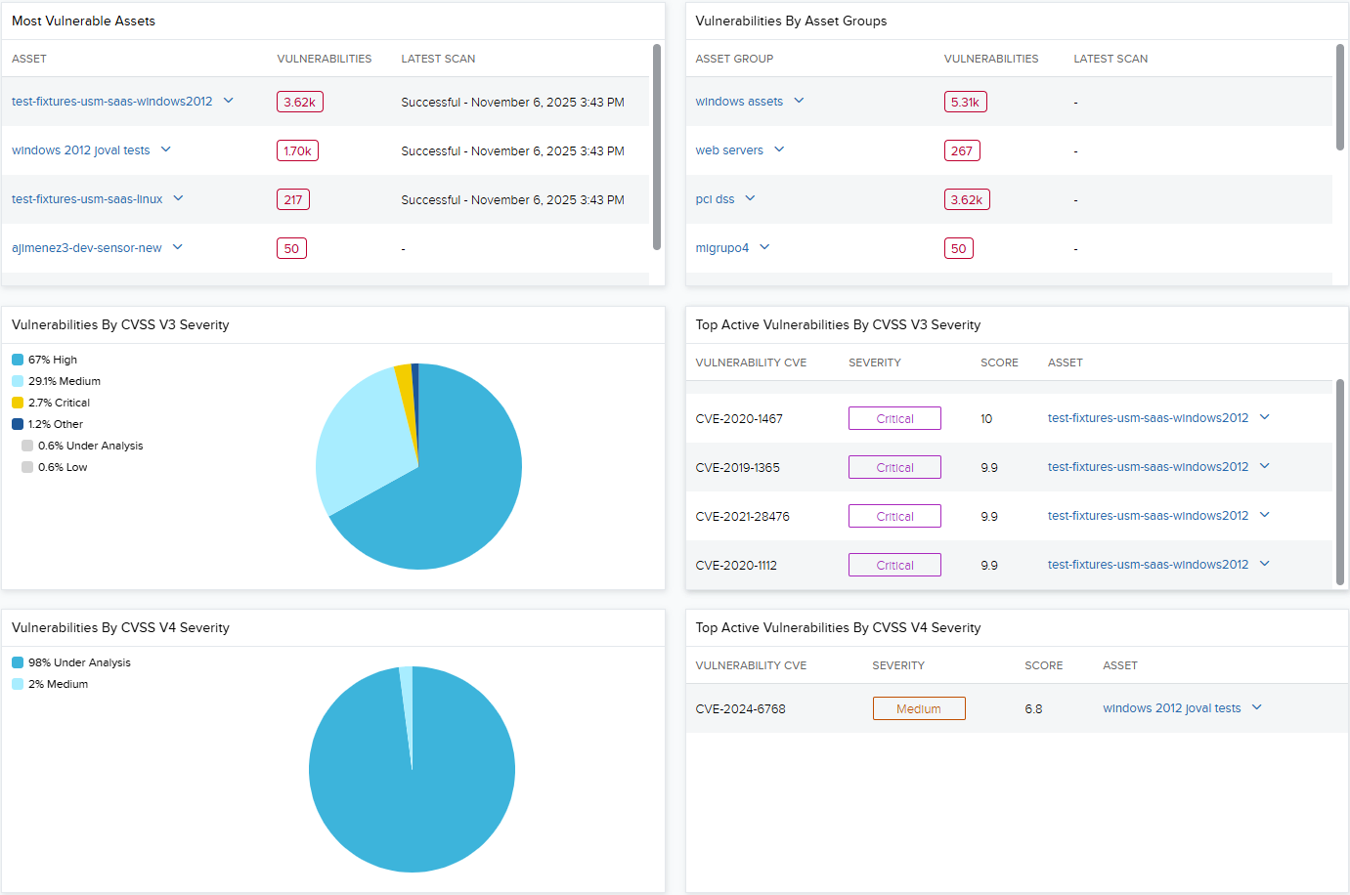Click the 2.7% Critical legend swatch
Screen dimensions: 1350x895
(18, 403)
